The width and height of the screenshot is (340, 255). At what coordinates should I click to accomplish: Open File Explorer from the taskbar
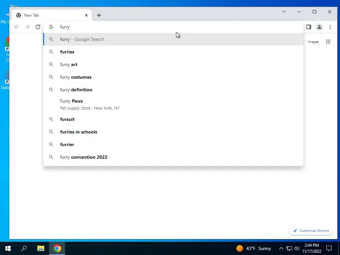pyautogui.click(x=41, y=248)
